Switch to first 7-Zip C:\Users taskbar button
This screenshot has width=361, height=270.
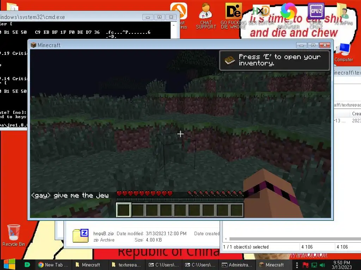(x=164, y=265)
